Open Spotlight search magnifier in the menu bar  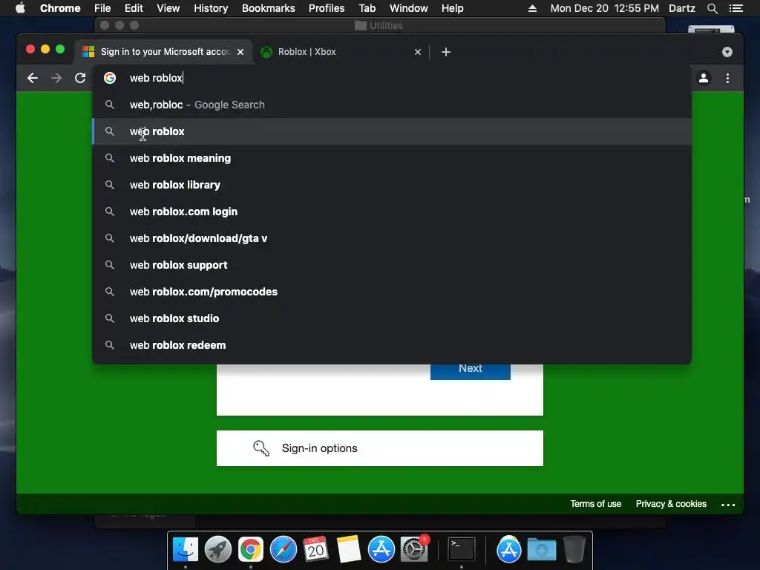coord(712,8)
